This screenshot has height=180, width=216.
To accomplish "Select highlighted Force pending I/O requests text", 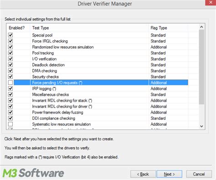I will [x=57, y=82].
